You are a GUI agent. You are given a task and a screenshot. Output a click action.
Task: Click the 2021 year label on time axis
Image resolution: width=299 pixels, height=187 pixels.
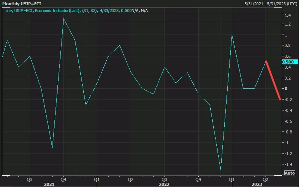[x=49, y=184]
